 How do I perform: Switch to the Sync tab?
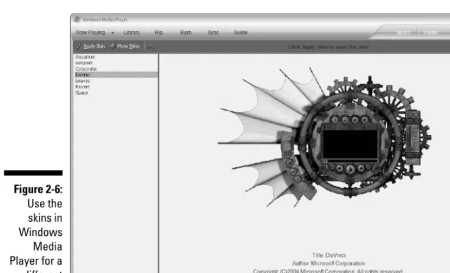point(213,32)
